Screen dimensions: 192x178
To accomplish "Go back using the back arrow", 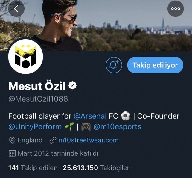I will tap(16, 9).
